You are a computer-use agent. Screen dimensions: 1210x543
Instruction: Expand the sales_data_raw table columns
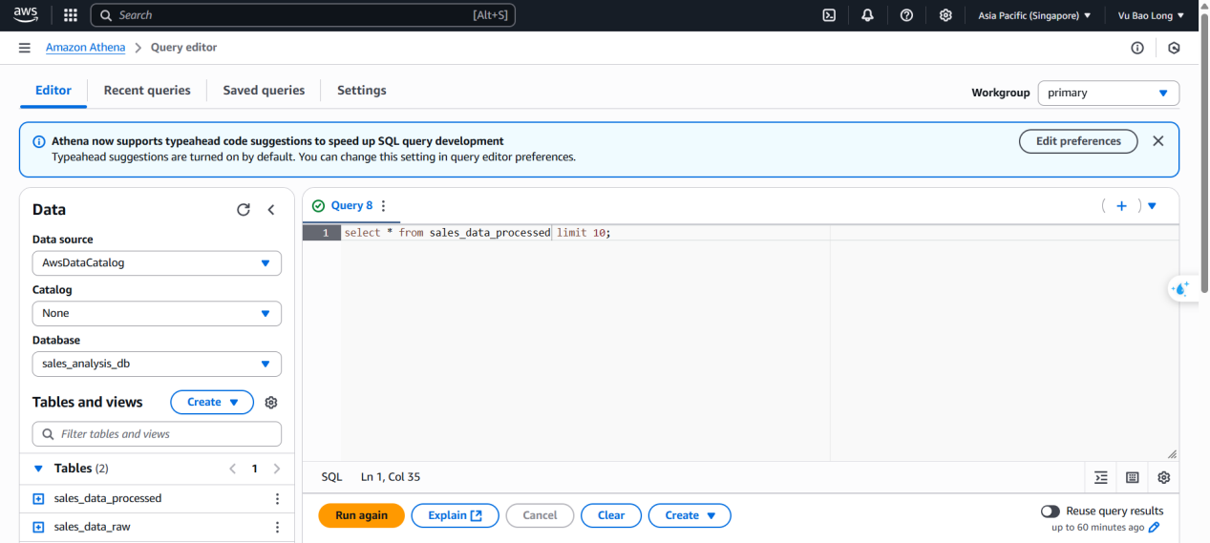(x=39, y=527)
